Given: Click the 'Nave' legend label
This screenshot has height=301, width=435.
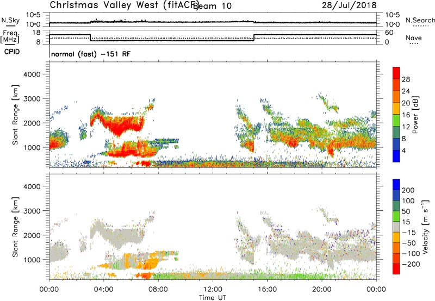Looking at the screenshot, I should pos(413,38).
